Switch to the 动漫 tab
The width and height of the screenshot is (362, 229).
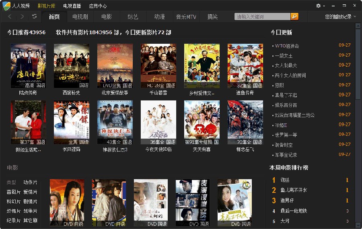(x=159, y=17)
